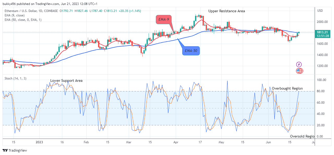Click the Apr label on the time axis
Image resolution: width=334 pixels, height=155 pixels.
(175, 142)
